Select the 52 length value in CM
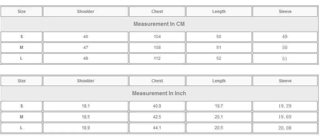This screenshot has width=325, height=137. (219, 58)
